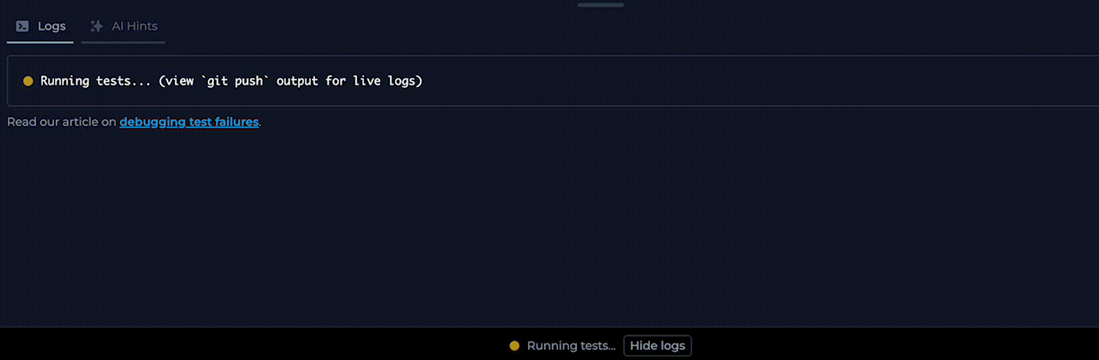1099x360 pixels.
Task: Click the yellow status dot in bottom bar
Action: pyautogui.click(x=514, y=346)
